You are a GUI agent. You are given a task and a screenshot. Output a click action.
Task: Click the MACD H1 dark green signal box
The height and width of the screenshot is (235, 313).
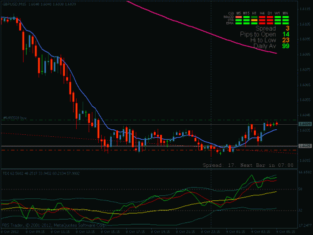pos(254,17)
